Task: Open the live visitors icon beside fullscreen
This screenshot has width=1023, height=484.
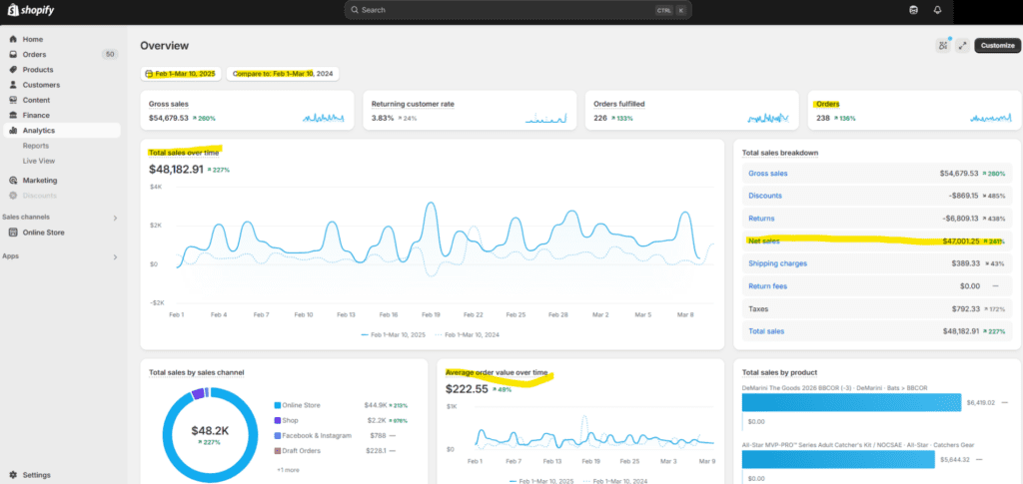Action: (942, 45)
